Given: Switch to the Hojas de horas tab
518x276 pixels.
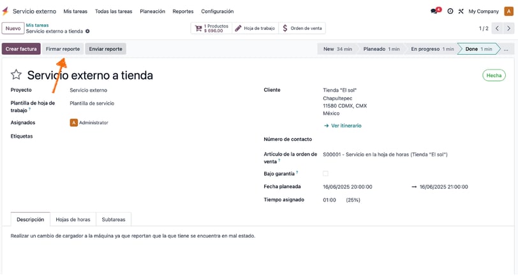Looking at the screenshot, I should click(x=73, y=219).
